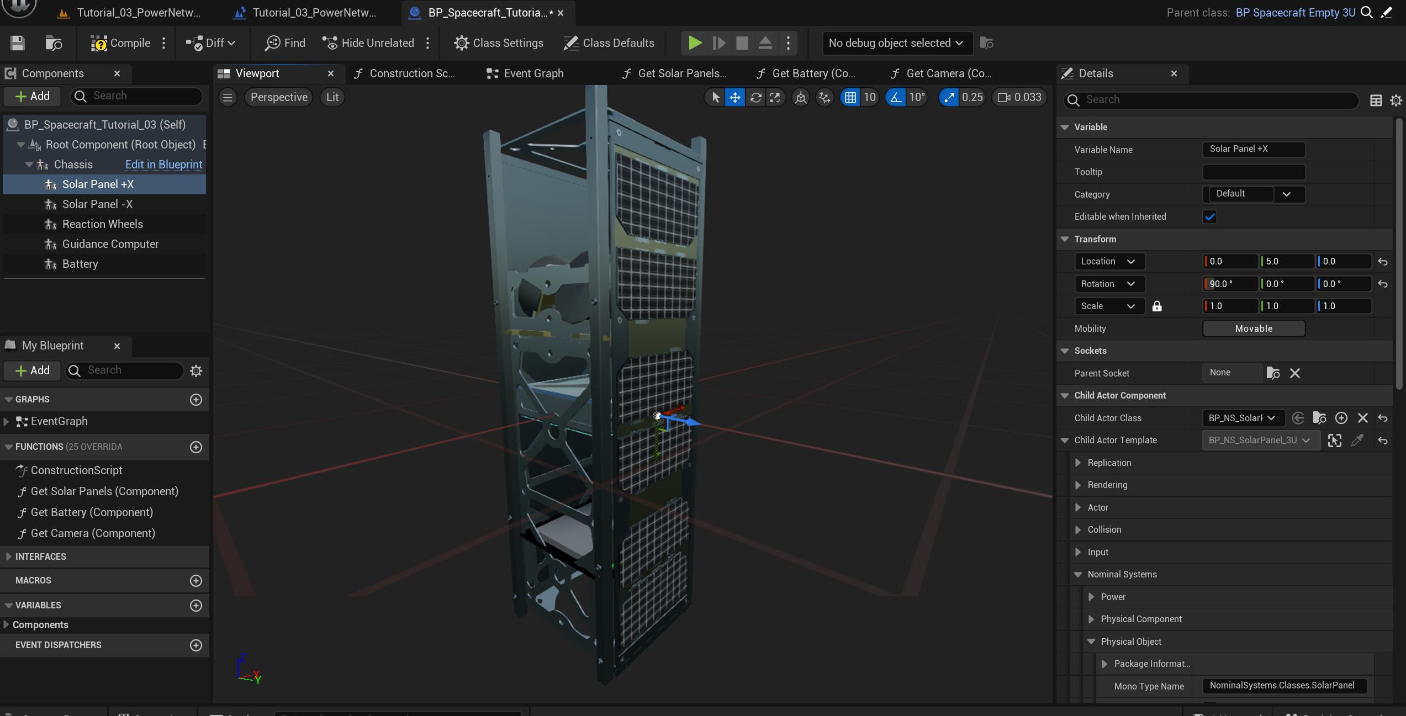Open My Blueprint settings gear
The height and width of the screenshot is (716, 1406).
pyautogui.click(x=196, y=371)
